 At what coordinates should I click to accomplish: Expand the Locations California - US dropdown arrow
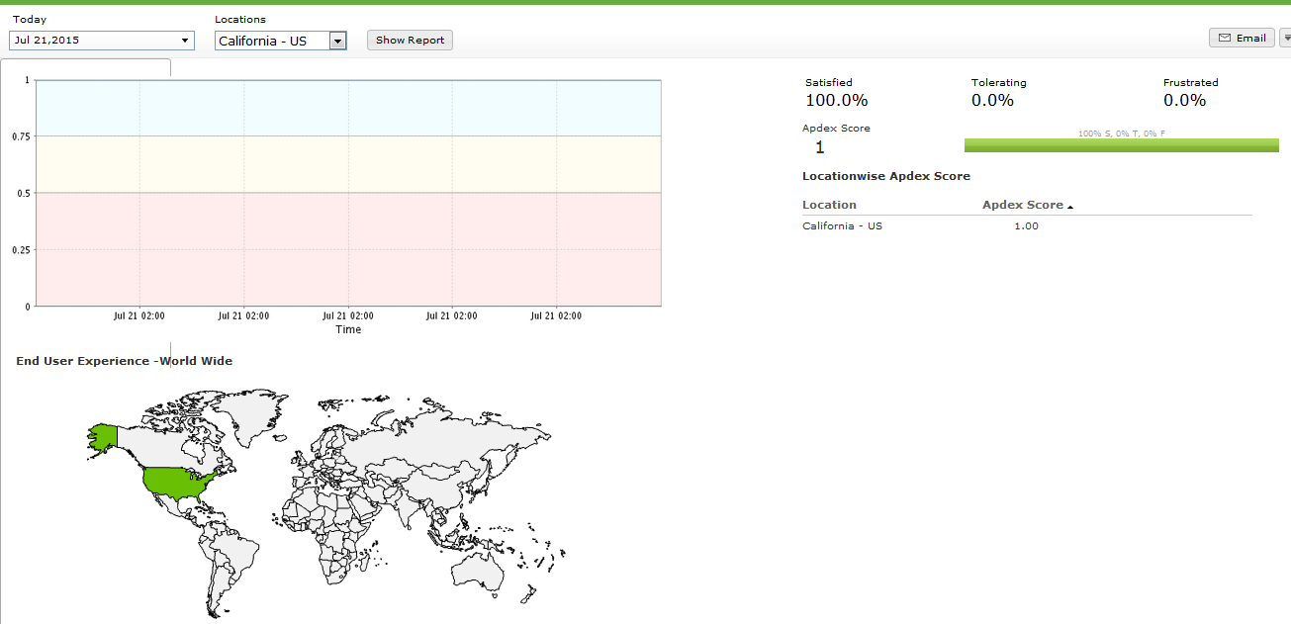coord(337,41)
